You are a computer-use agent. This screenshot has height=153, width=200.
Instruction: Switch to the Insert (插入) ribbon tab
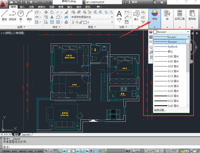click(x=22, y=7)
